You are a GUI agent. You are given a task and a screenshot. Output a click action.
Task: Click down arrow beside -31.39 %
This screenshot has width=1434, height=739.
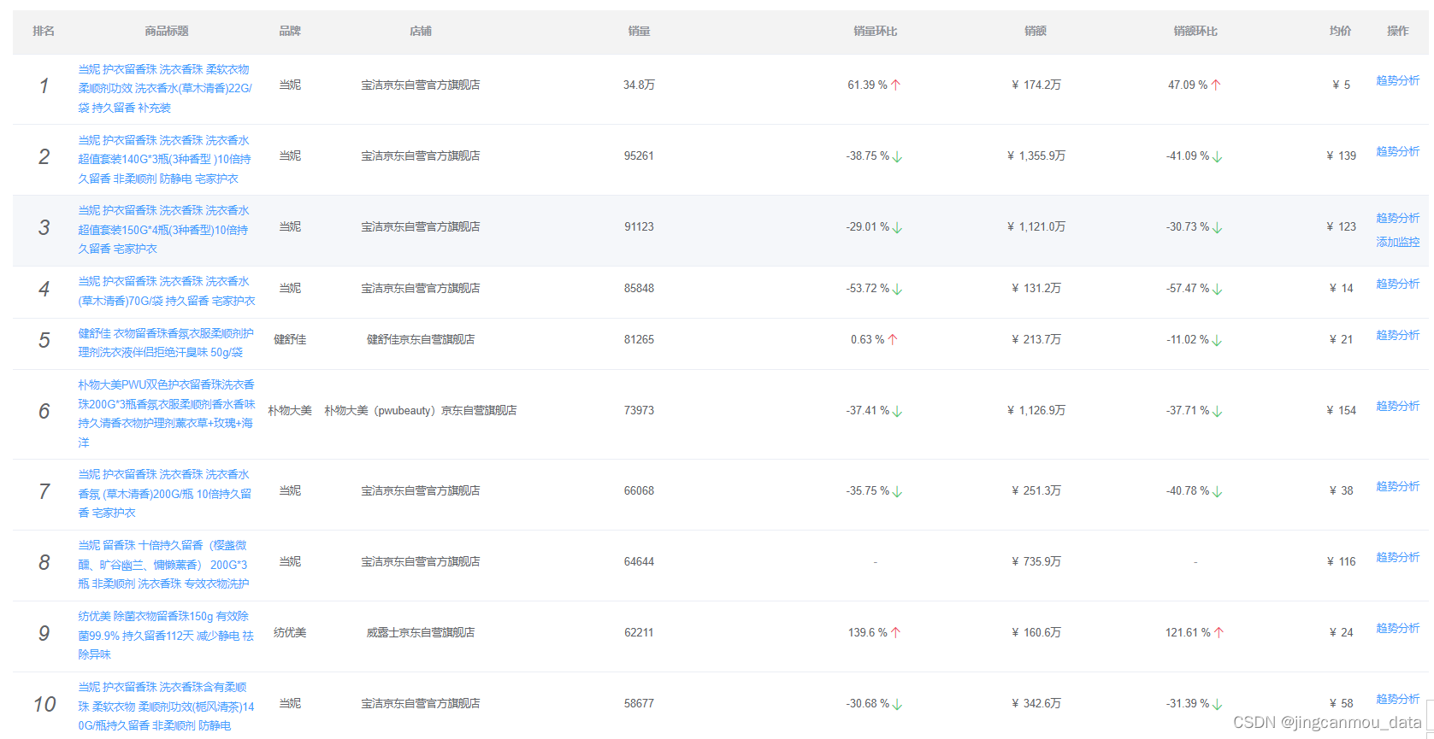(x=1217, y=704)
